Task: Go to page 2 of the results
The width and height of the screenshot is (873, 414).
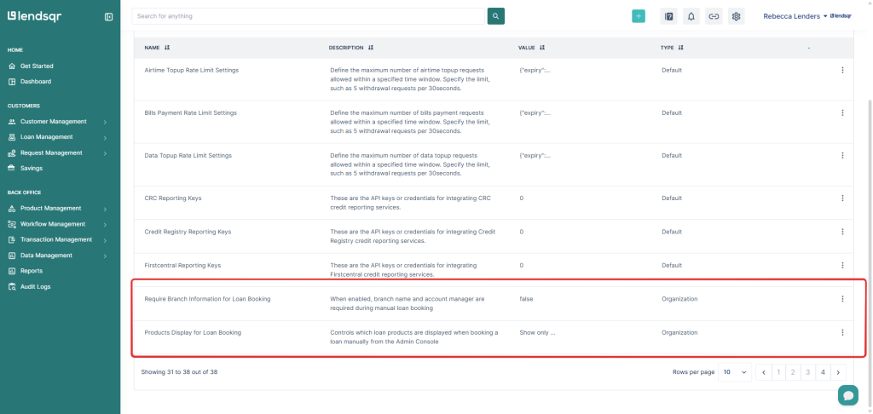Action: 792,372
